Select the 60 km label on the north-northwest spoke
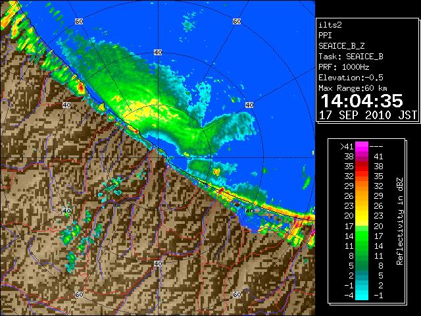The height and width of the screenshot is (316, 421). click(x=79, y=21)
